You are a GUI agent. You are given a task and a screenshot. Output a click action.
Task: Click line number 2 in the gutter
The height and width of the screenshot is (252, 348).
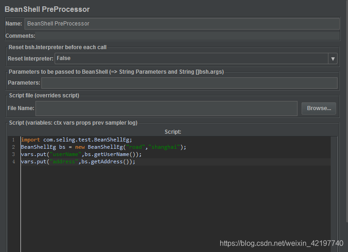(x=13, y=147)
